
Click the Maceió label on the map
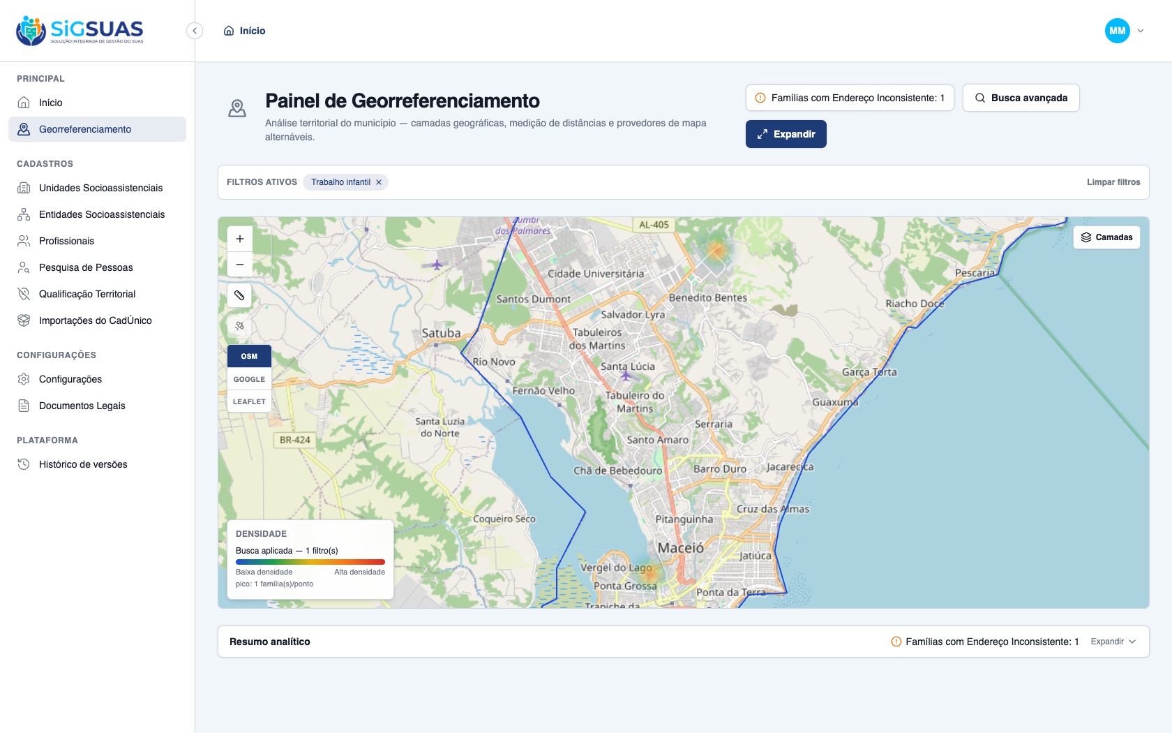[680, 548]
